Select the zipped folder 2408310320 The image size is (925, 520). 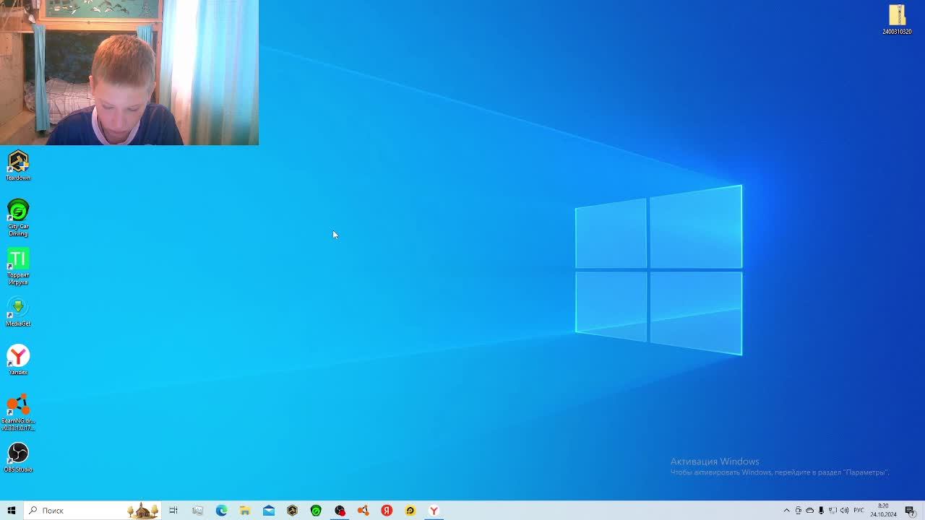tap(897, 17)
